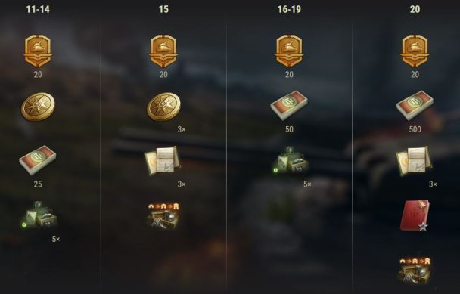
Task: Select the stage 20 header
Action: pos(415,9)
